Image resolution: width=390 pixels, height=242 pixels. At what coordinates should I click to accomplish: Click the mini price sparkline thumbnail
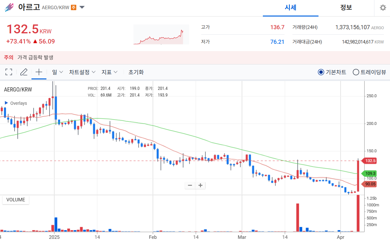161,35
